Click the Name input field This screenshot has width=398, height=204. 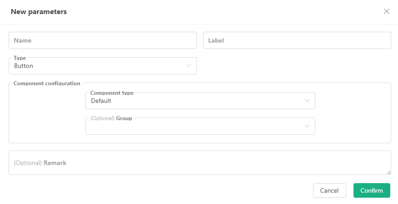(102, 40)
